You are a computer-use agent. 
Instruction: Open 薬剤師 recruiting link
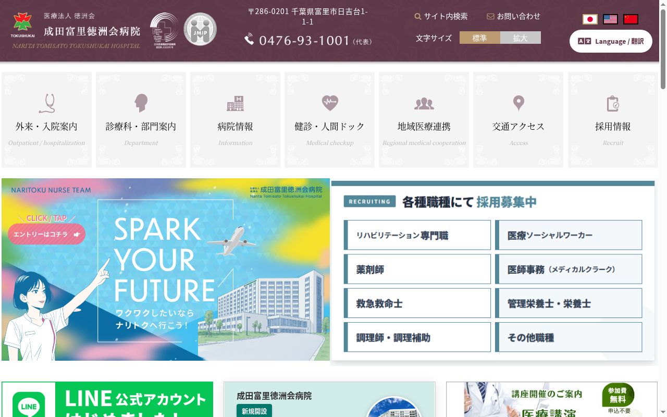click(x=417, y=269)
